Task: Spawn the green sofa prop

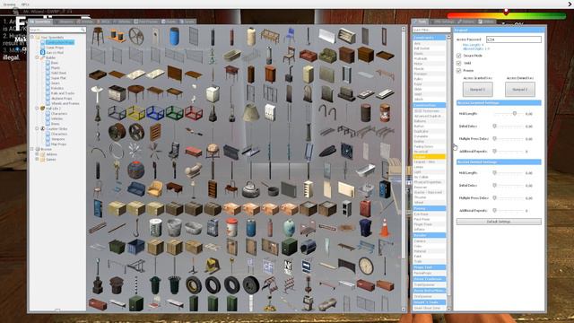Action: tap(327, 56)
